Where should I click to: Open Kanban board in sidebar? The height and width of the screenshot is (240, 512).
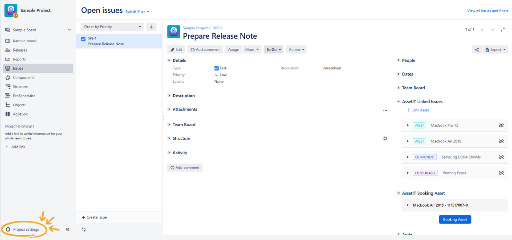click(x=24, y=41)
